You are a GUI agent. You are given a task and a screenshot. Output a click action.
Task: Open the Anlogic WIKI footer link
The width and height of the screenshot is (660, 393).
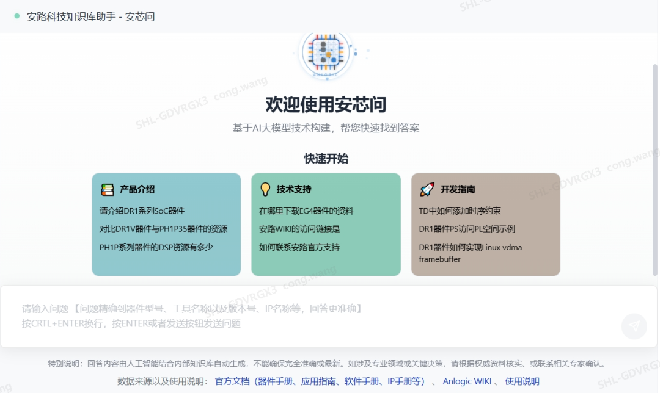pyautogui.click(x=467, y=381)
